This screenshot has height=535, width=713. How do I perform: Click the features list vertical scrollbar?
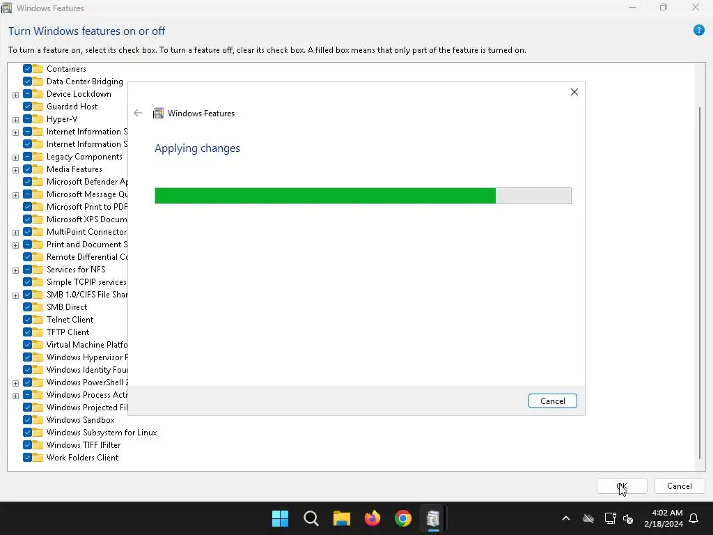tap(699, 282)
